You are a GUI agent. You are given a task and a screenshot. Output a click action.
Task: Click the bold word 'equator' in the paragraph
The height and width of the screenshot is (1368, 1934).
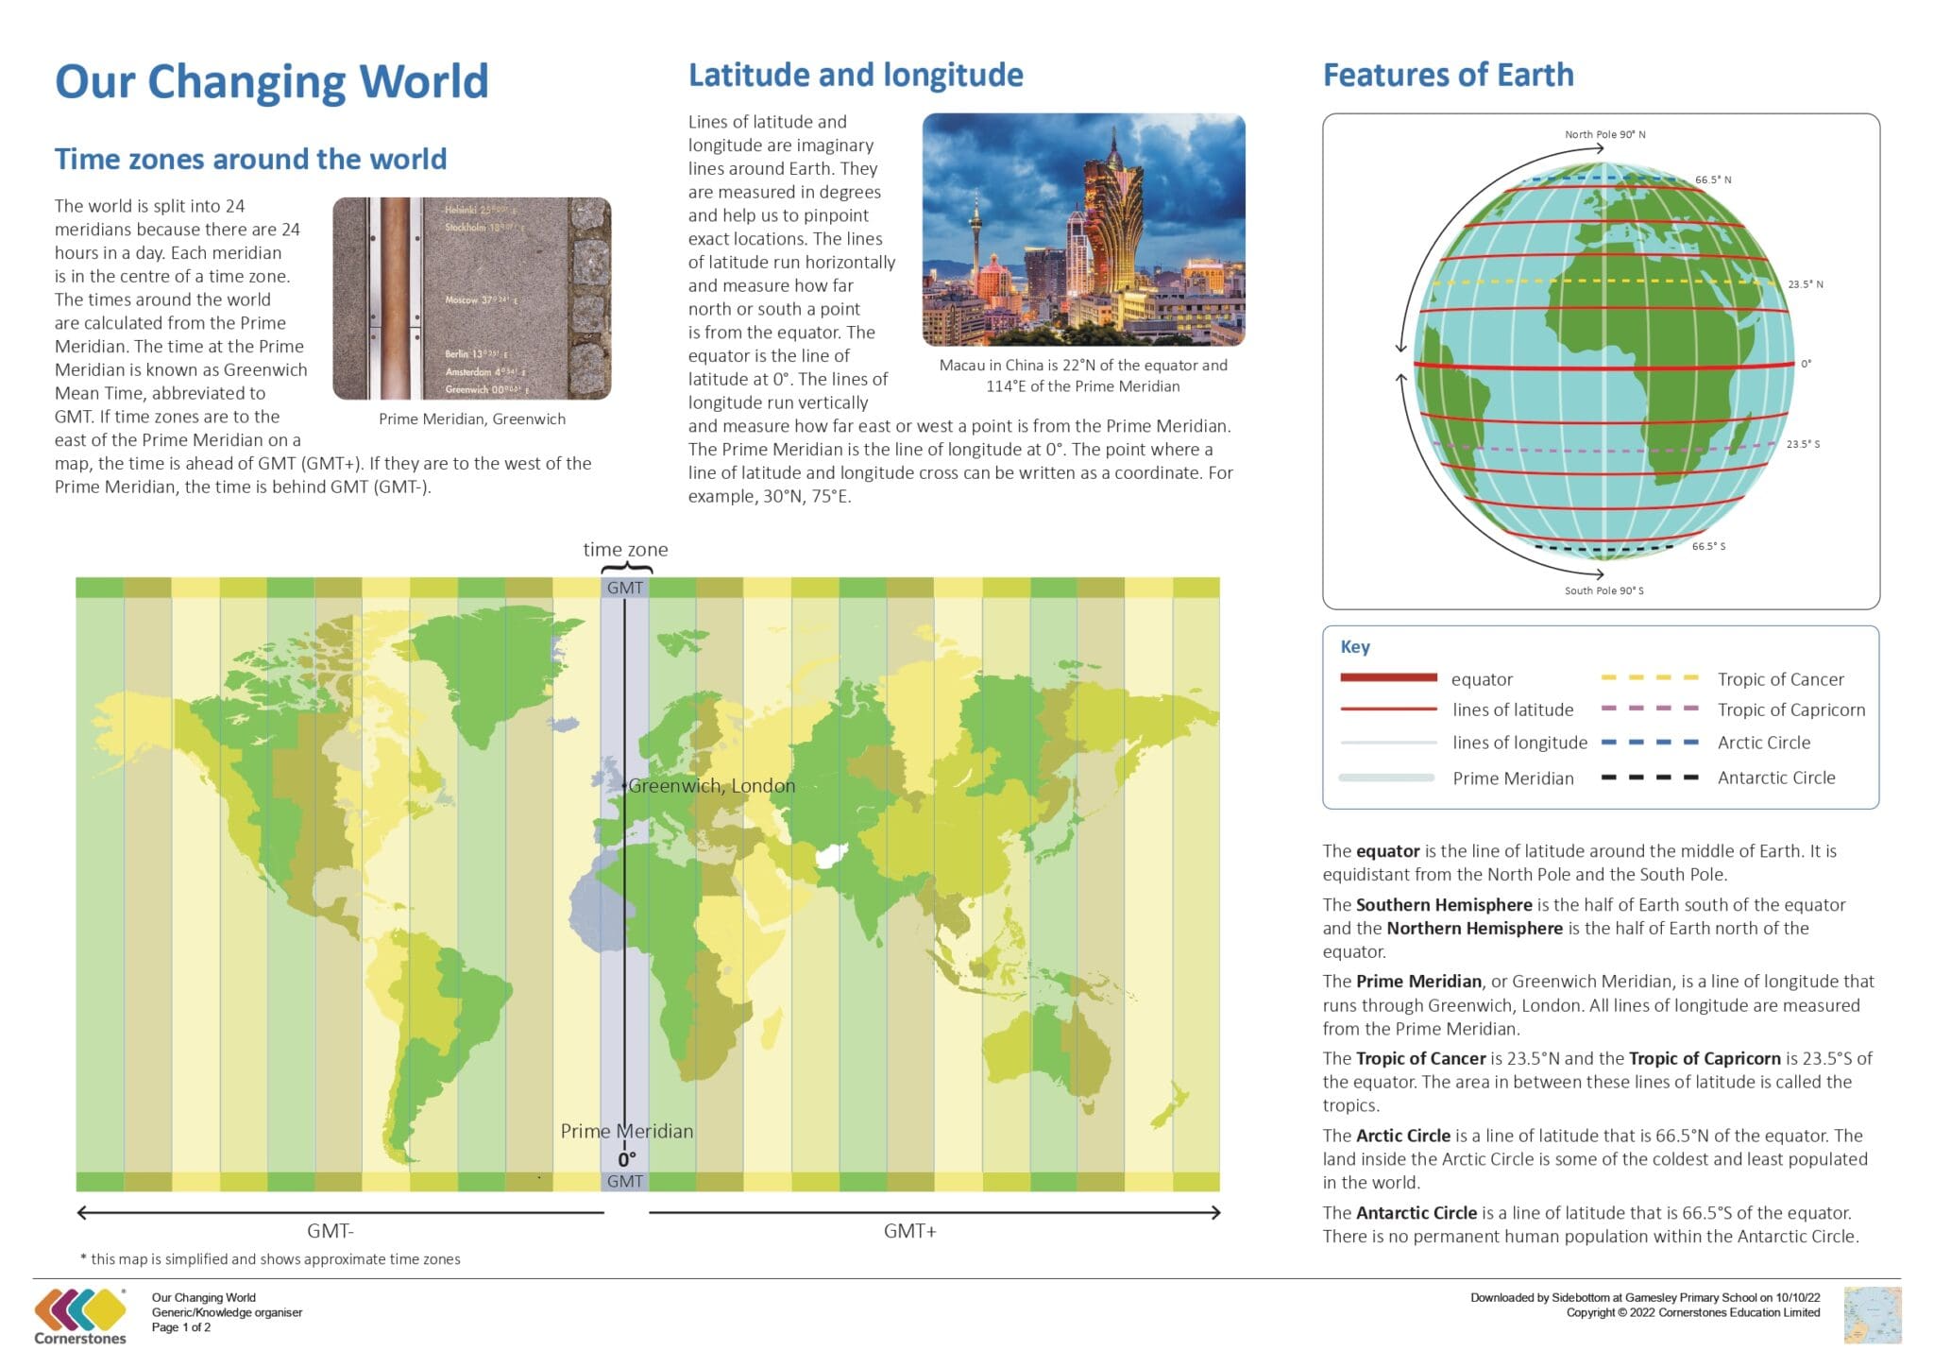coord(1388,851)
